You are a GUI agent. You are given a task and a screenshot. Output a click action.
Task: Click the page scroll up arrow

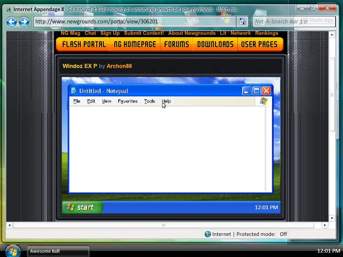click(x=332, y=35)
